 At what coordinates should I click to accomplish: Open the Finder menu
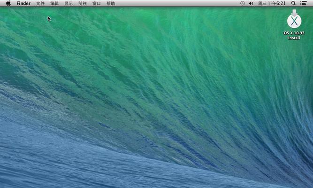click(23, 3)
